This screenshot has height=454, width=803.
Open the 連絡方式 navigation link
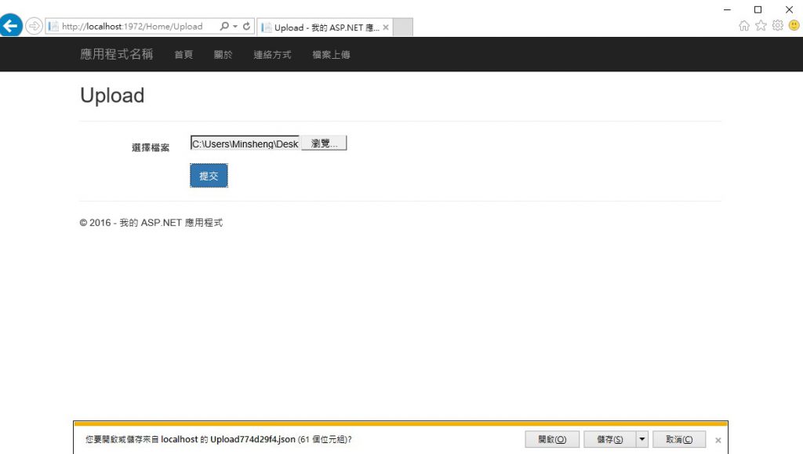click(272, 55)
